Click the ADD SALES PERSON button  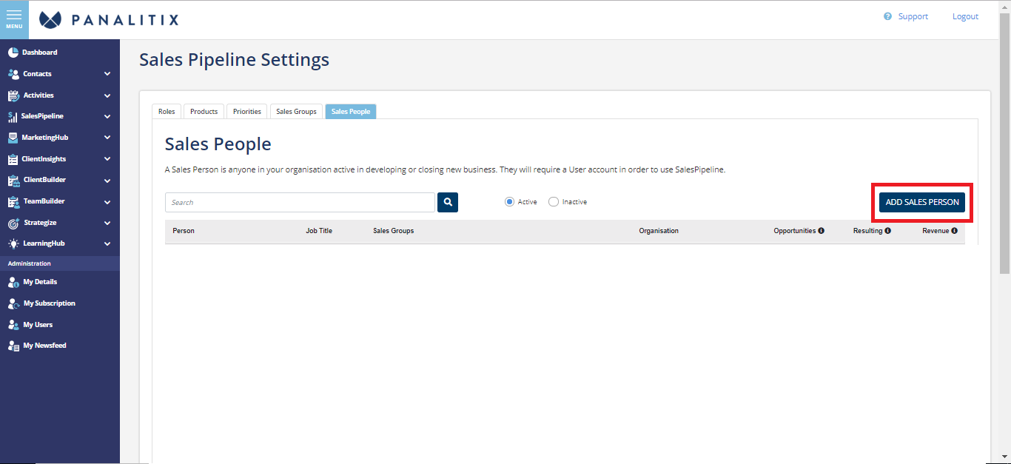click(x=922, y=202)
